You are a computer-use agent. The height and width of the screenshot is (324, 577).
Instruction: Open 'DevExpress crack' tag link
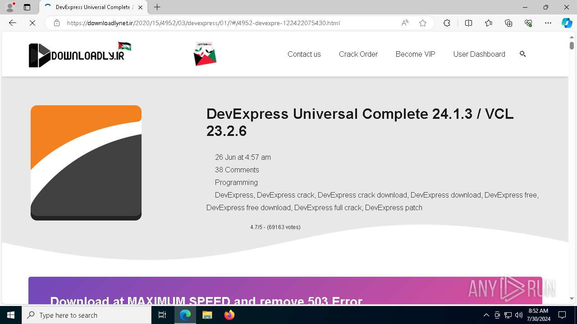click(286, 195)
